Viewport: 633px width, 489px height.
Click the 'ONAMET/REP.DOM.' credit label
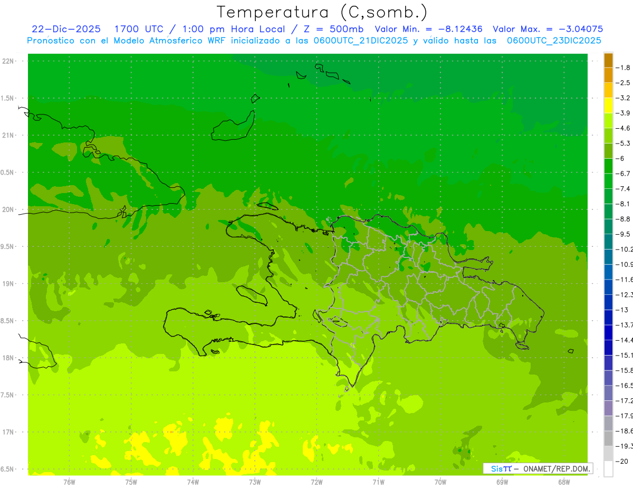(x=555, y=468)
